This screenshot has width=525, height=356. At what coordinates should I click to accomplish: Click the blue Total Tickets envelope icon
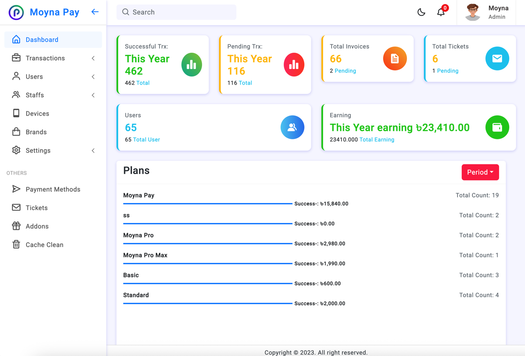(x=497, y=59)
